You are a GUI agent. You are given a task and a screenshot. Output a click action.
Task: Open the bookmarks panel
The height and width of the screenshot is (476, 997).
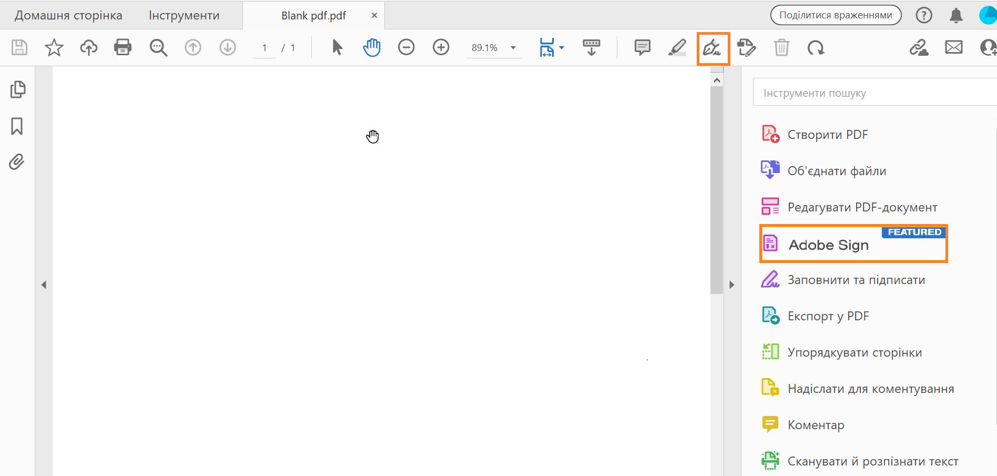17,126
